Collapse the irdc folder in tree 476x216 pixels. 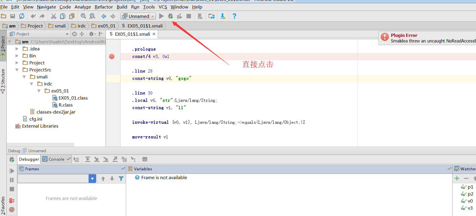(x=32, y=84)
